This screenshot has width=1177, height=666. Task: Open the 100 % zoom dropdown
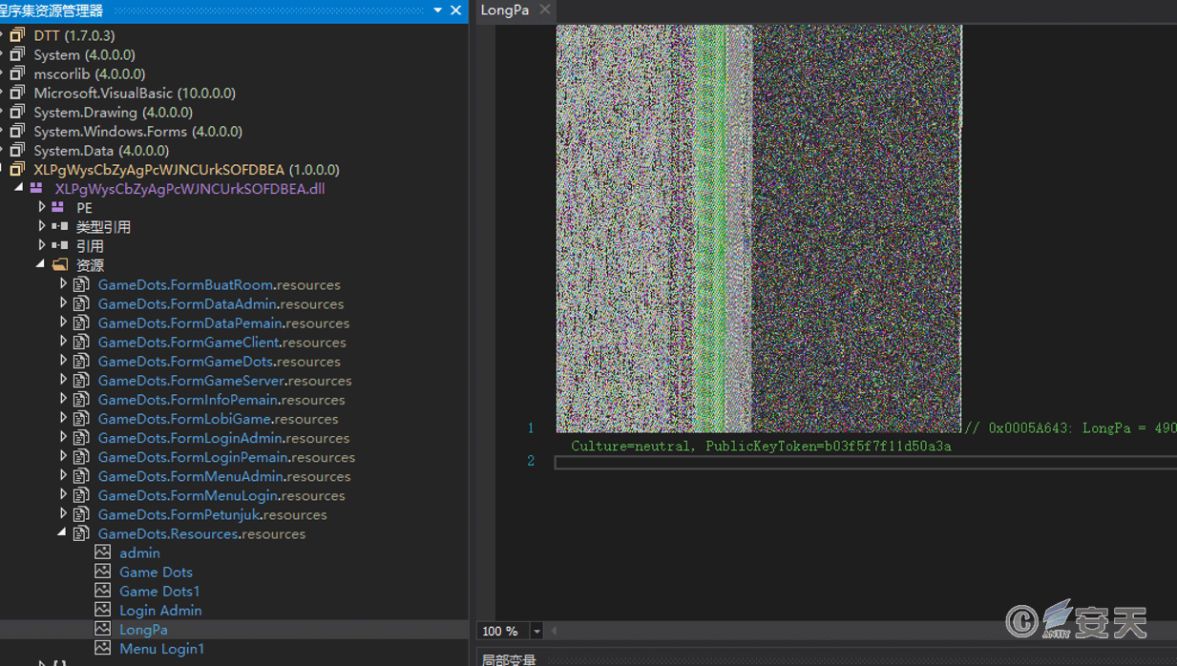536,631
